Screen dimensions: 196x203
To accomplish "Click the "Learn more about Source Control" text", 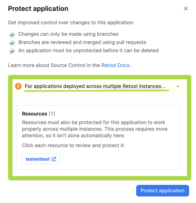I will 54,65.
